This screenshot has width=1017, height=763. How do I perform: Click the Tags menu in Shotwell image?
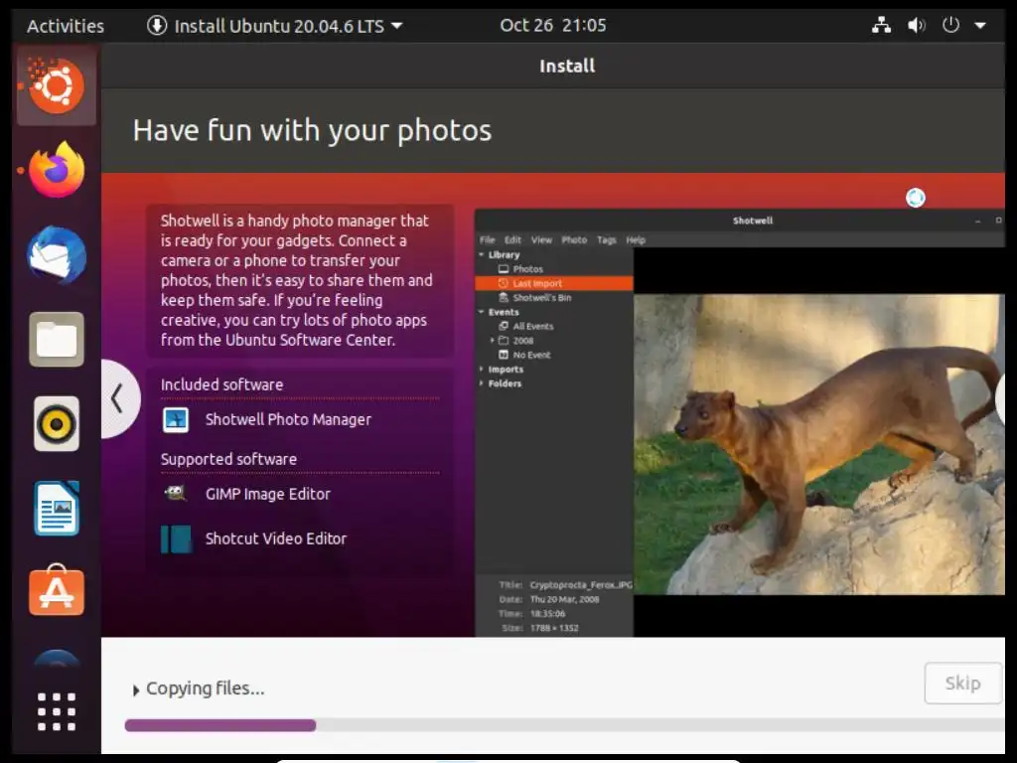(x=607, y=240)
